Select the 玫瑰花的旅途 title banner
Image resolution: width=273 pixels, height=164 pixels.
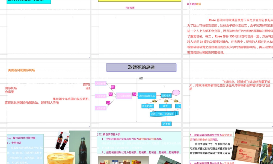click(x=141, y=67)
